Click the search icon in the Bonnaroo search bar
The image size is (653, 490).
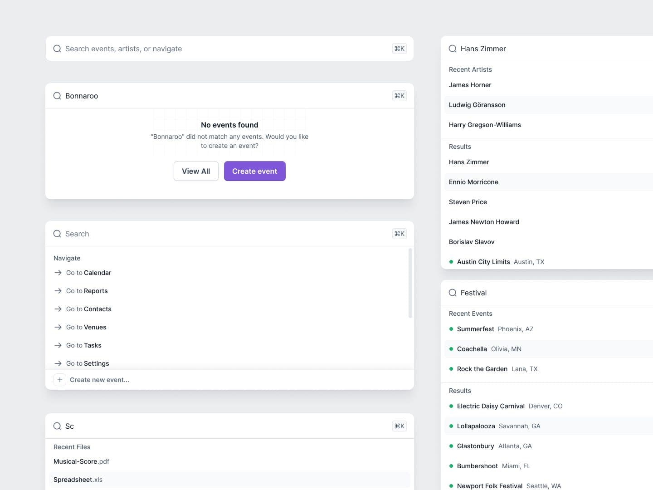(57, 96)
